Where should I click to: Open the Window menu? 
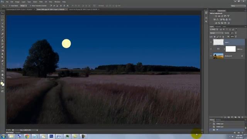click(x=58, y=2)
